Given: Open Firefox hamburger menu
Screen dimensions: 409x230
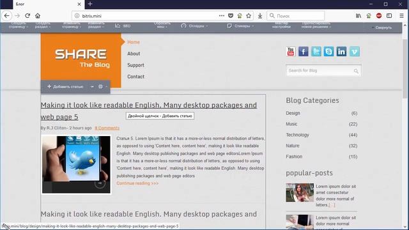Looking at the screenshot, I should pyautogui.click(x=402, y=15).
